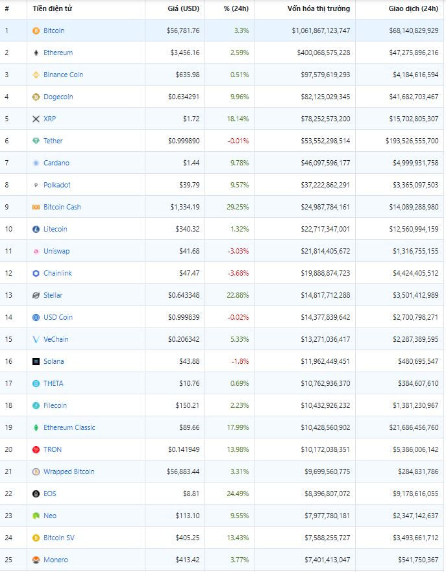The width and height of the screenshot is (446, 572).
Task: Open the Ethereum coin name link
Action: [x=58, y=53]
